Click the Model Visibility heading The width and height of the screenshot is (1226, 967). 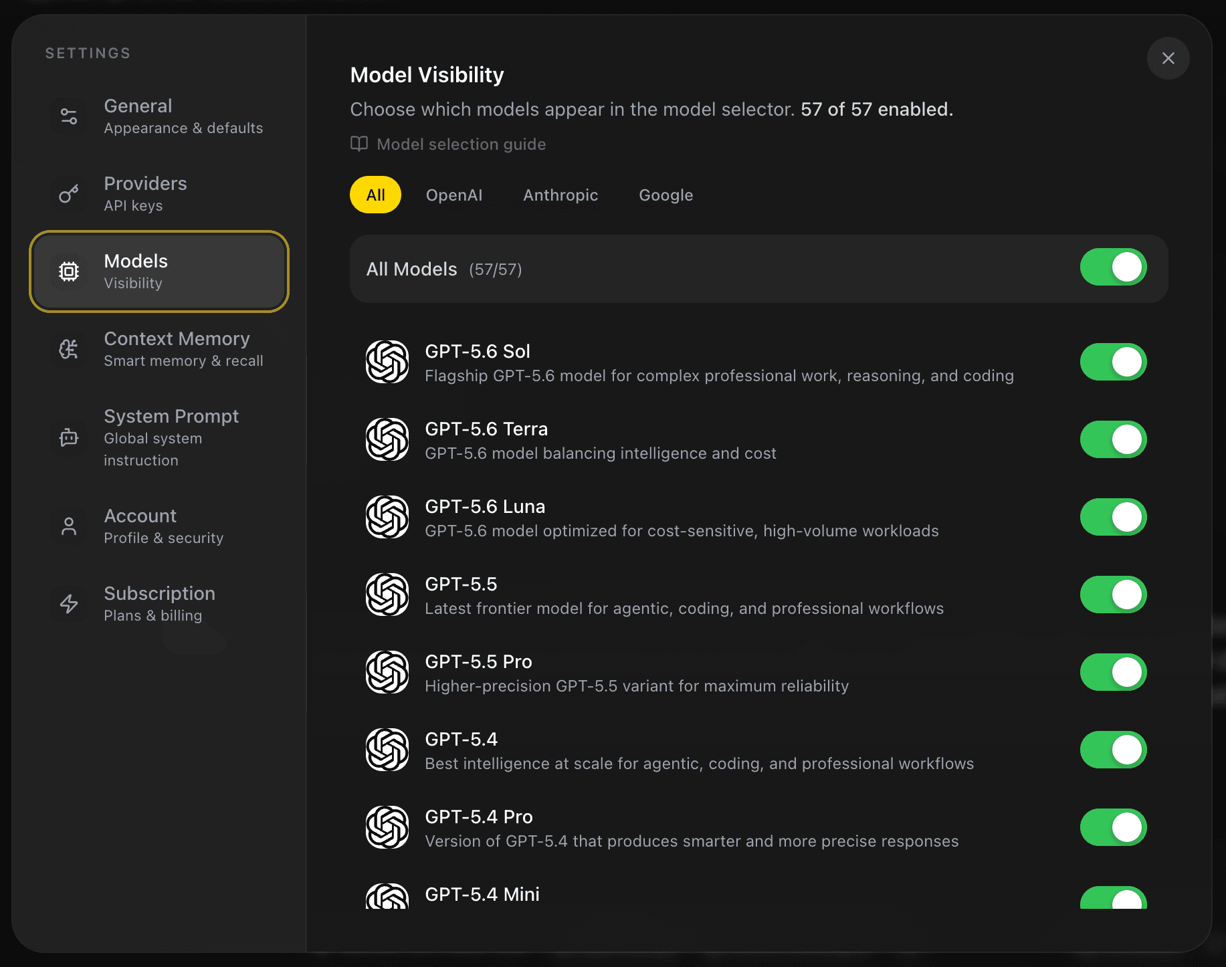[427, 75]
